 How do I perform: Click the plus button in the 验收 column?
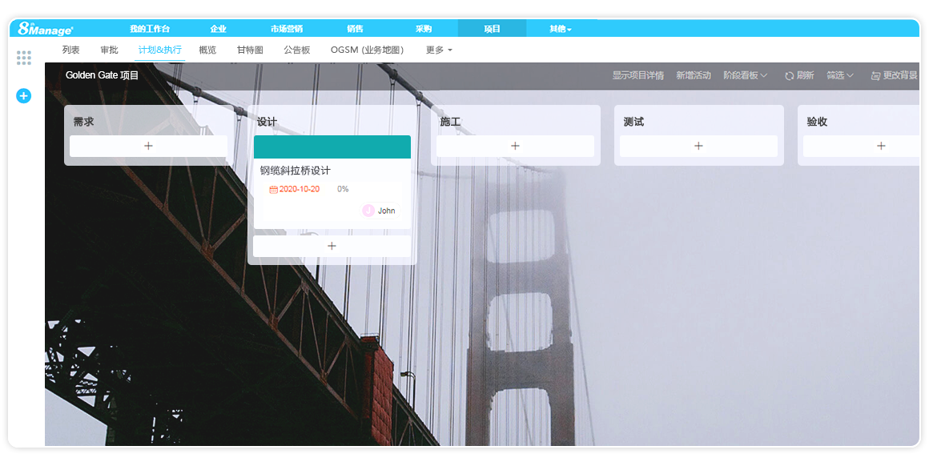coord(881,146)
